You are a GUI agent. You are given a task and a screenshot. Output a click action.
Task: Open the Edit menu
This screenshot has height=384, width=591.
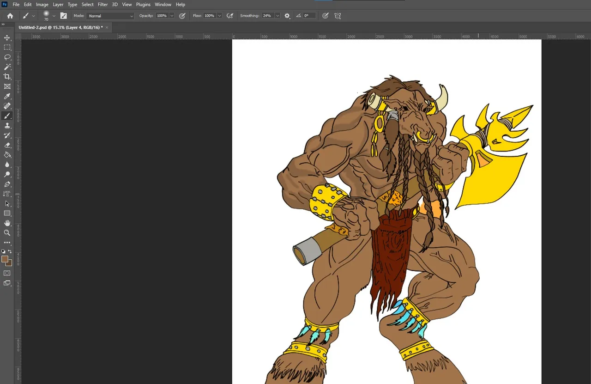[x=28, y=4]
